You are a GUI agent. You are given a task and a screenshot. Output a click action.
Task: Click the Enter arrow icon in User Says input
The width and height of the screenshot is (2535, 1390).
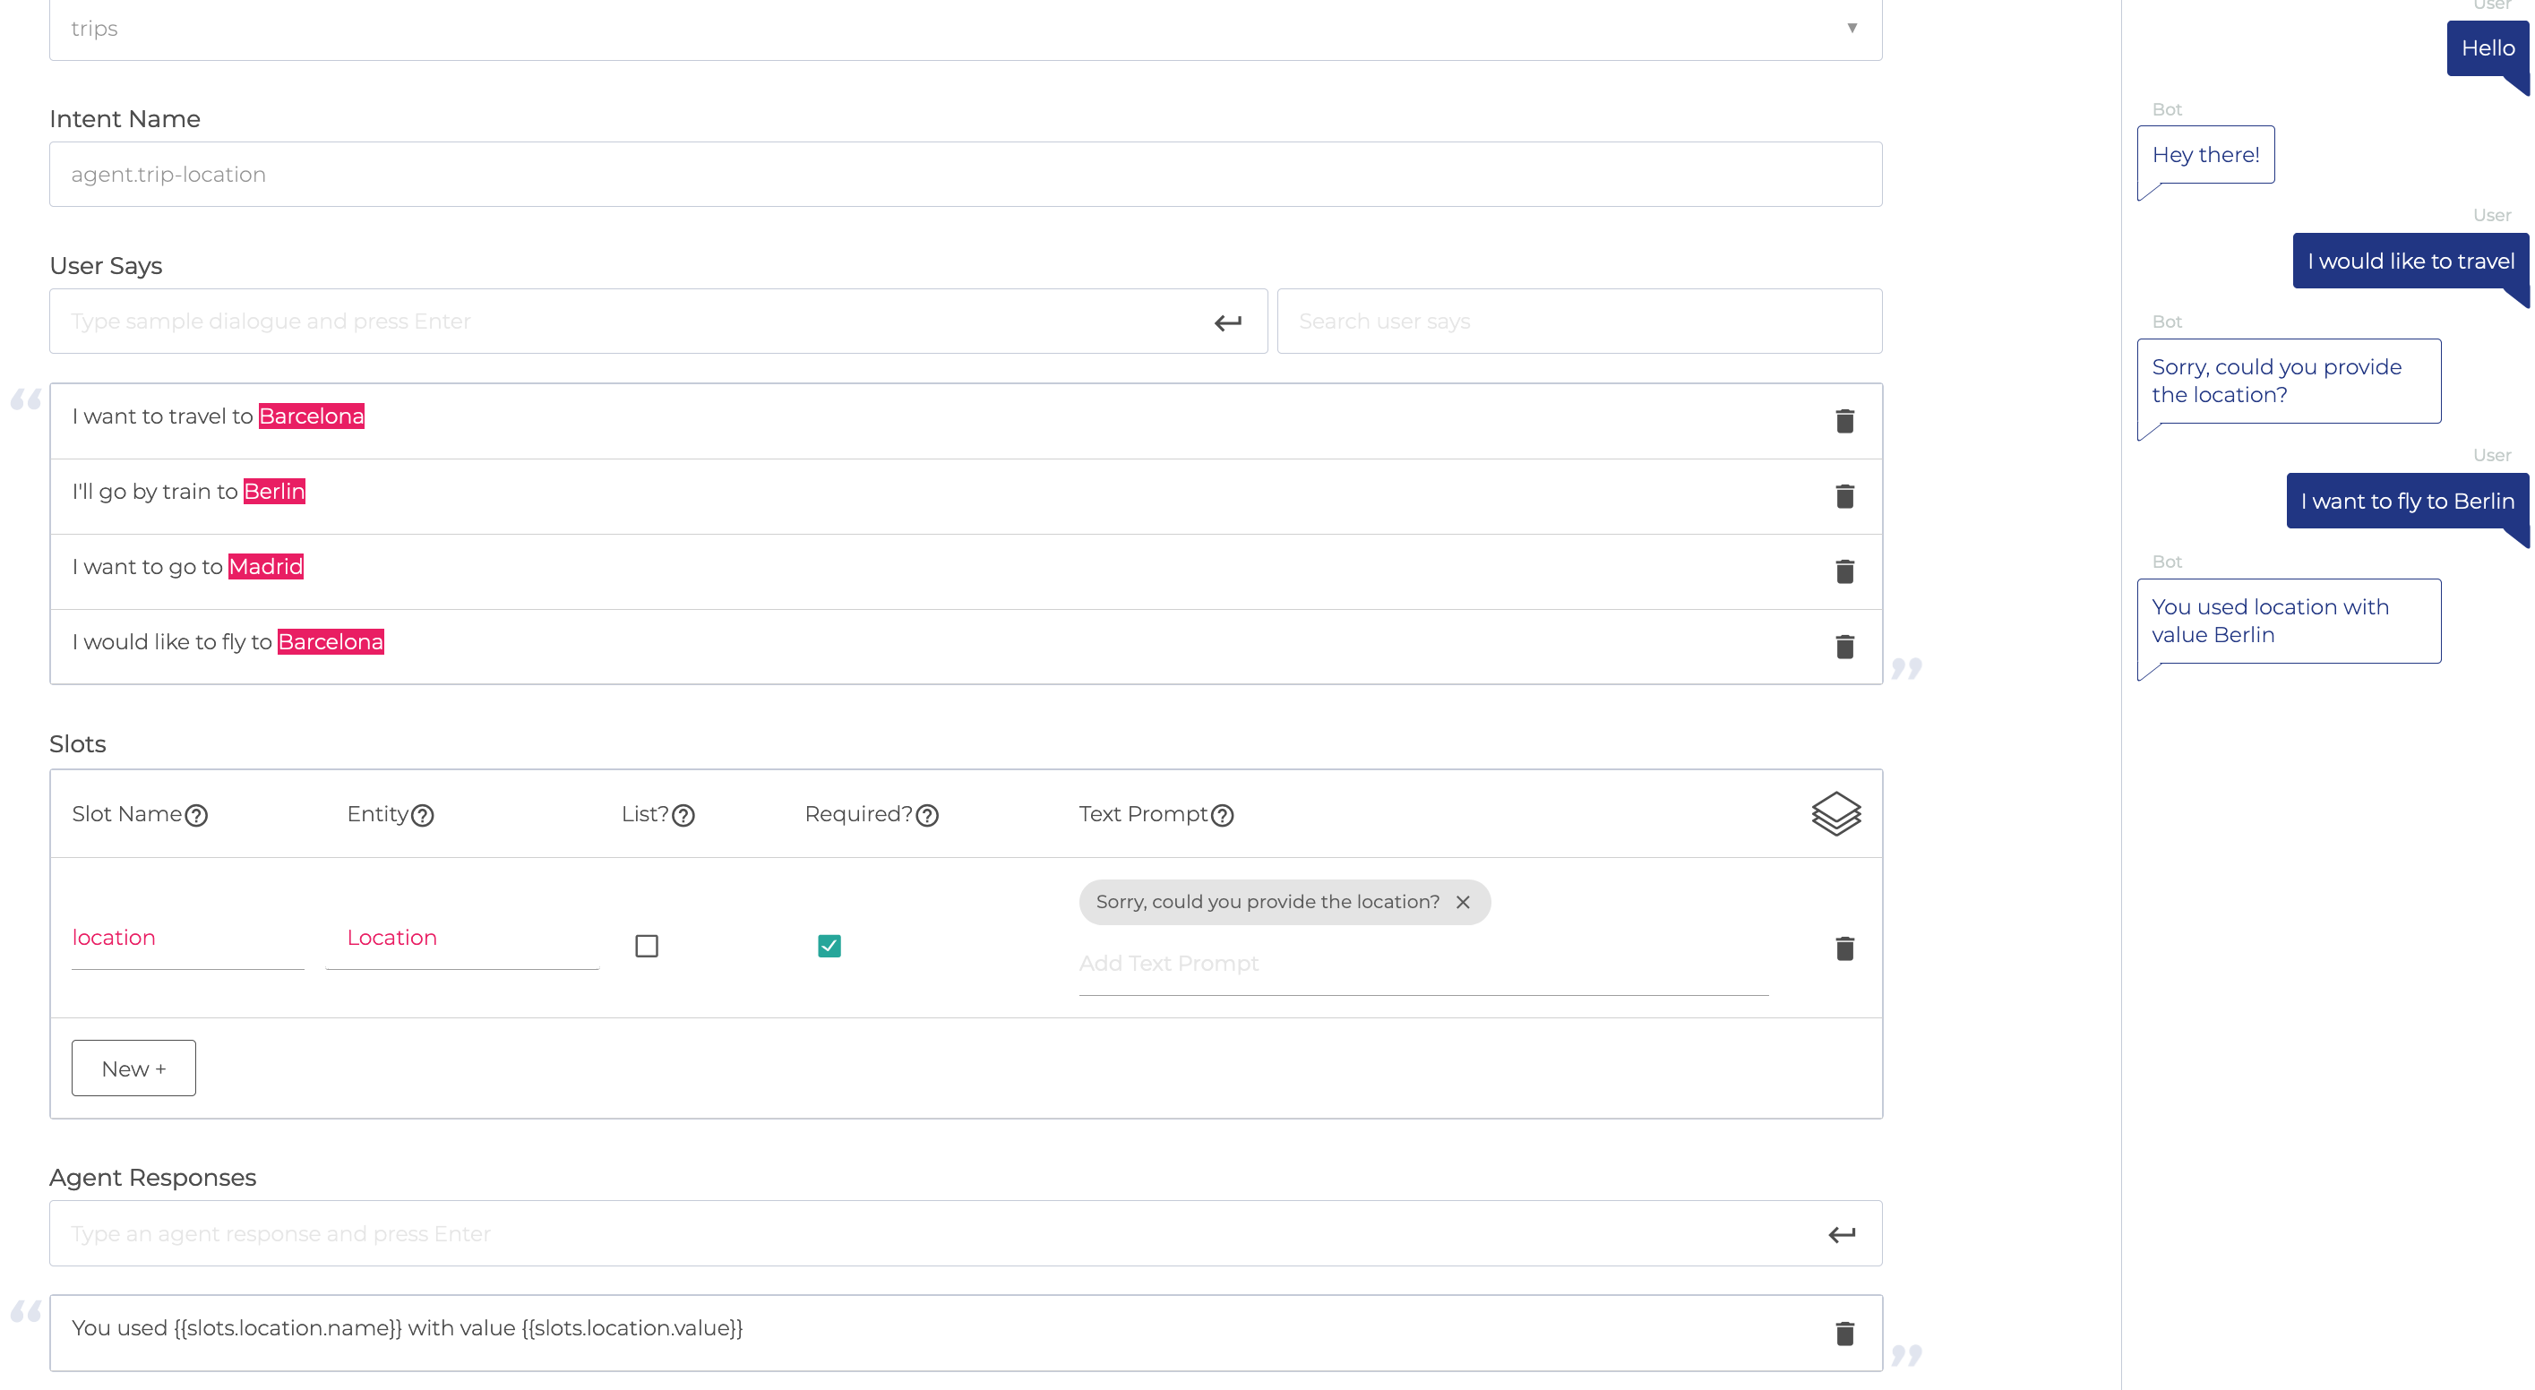[1227, 322]
